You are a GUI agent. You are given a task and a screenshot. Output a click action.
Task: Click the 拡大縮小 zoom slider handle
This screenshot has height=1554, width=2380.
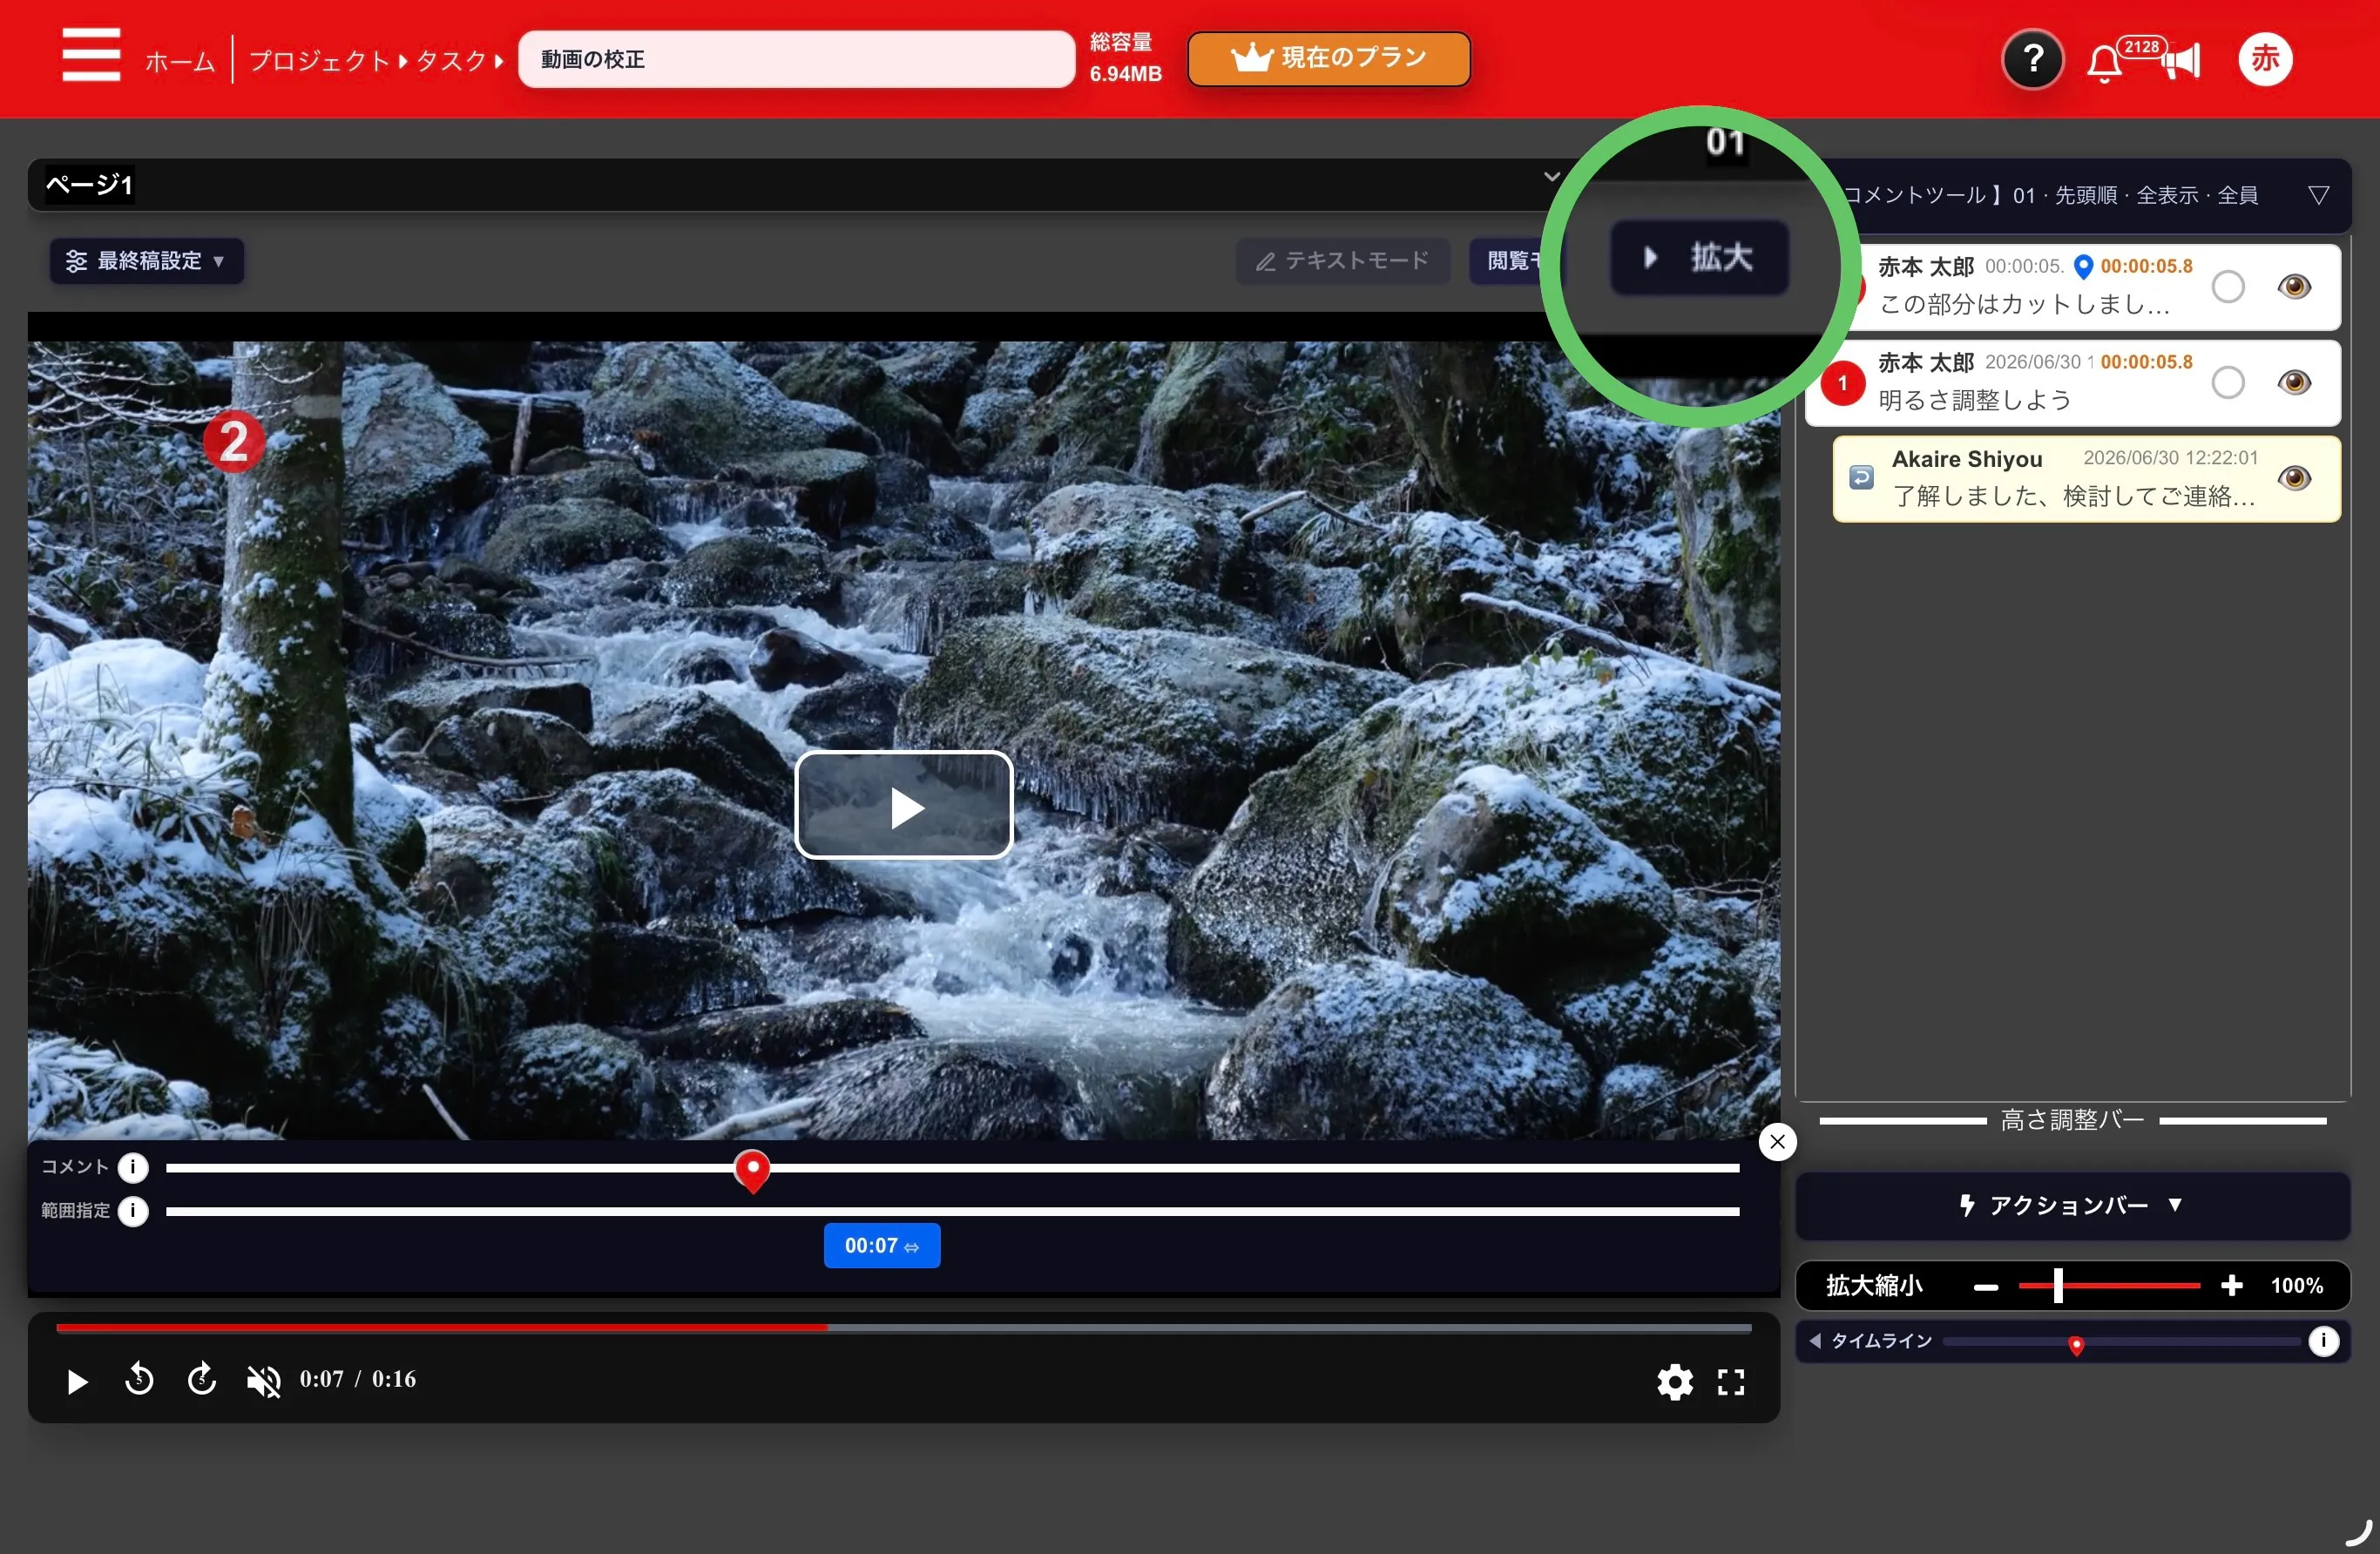(x=2058, y=1286)
